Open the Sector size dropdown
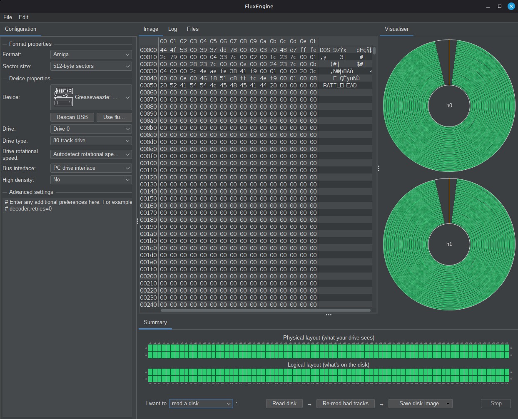 pos(91,66)
